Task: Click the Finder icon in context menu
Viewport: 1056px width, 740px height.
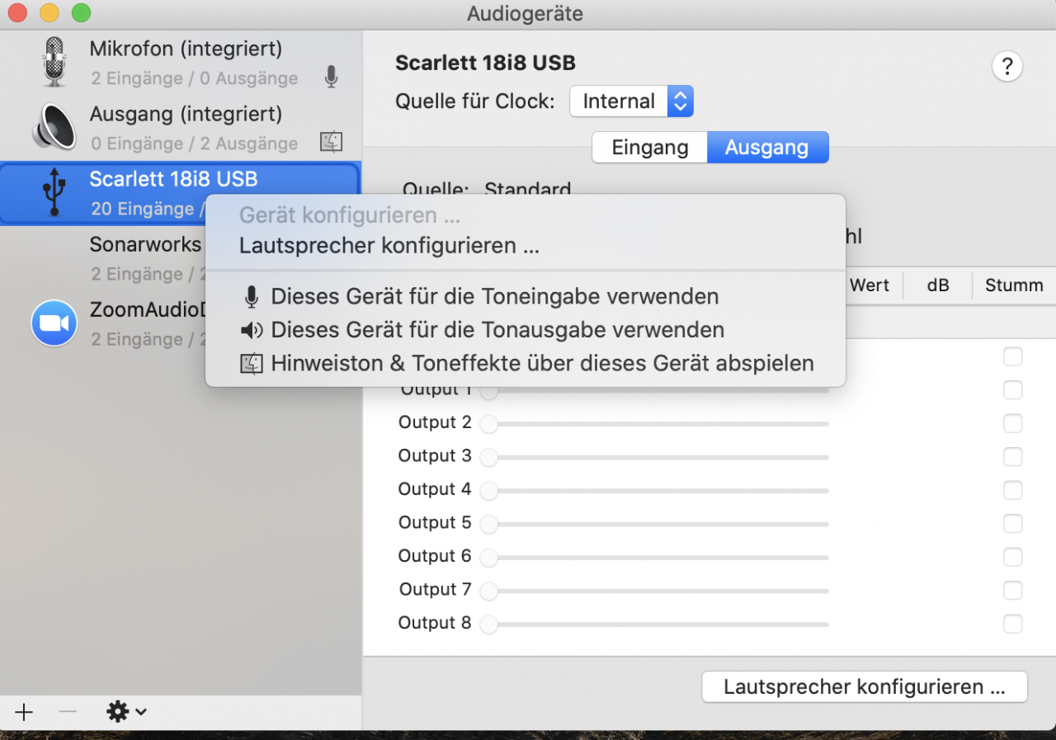Action: [x=252, y=364]
